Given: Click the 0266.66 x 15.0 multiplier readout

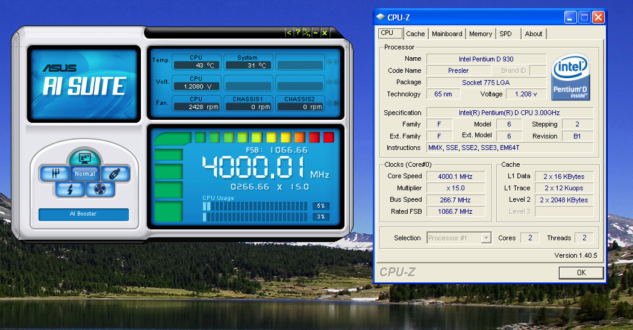Looking at the screenshot, I should (x=270, y=187).
